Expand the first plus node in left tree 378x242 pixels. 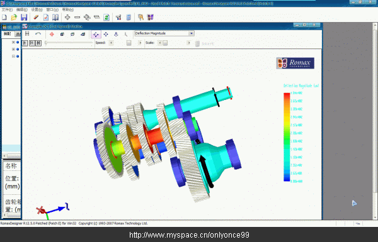(x=13, y=42)
